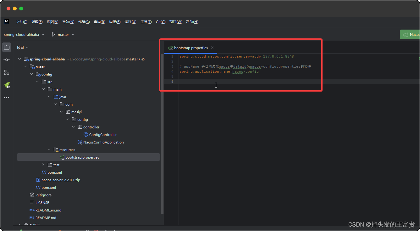This screenshot has width=420, height=231.
Task: Collapse the controller package node
Action: tap(73, 127)
